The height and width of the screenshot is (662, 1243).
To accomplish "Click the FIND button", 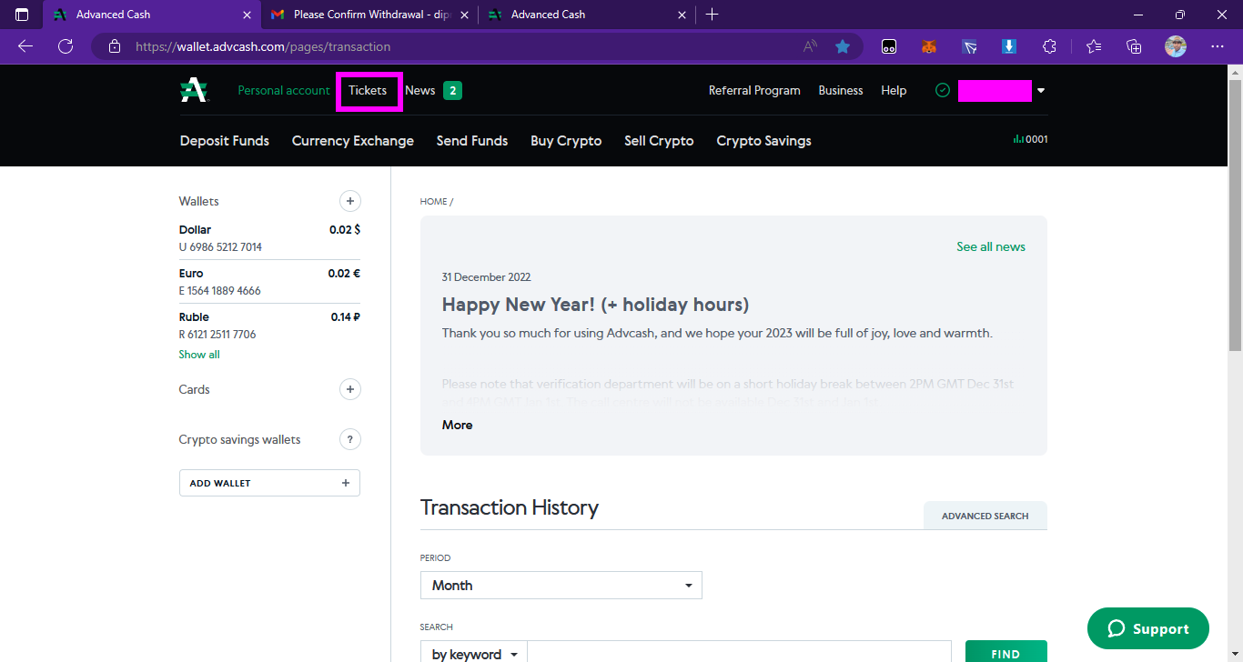I will point(1006,653).
